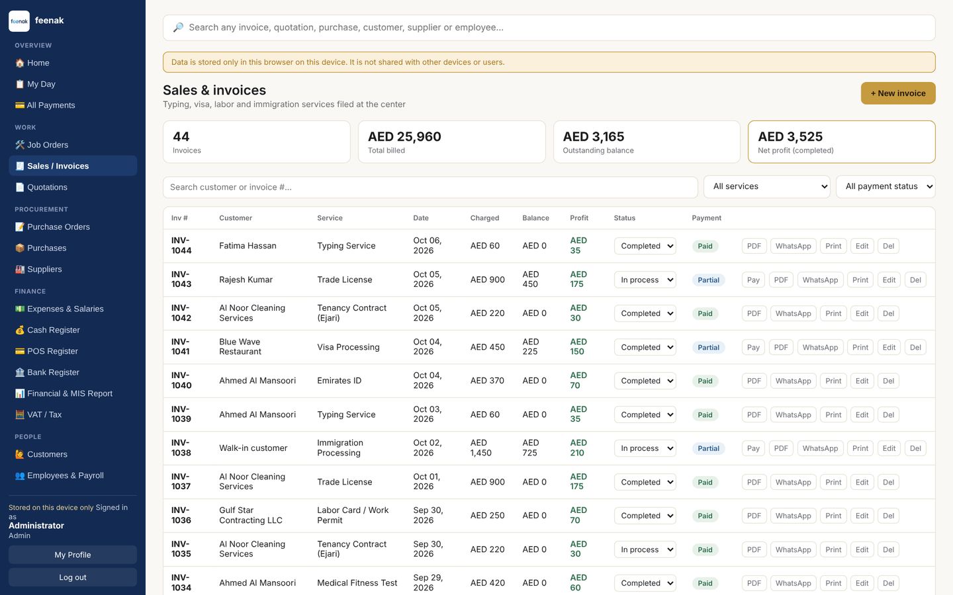
Task: Click the Home house icon
Action: coord(20,63)
